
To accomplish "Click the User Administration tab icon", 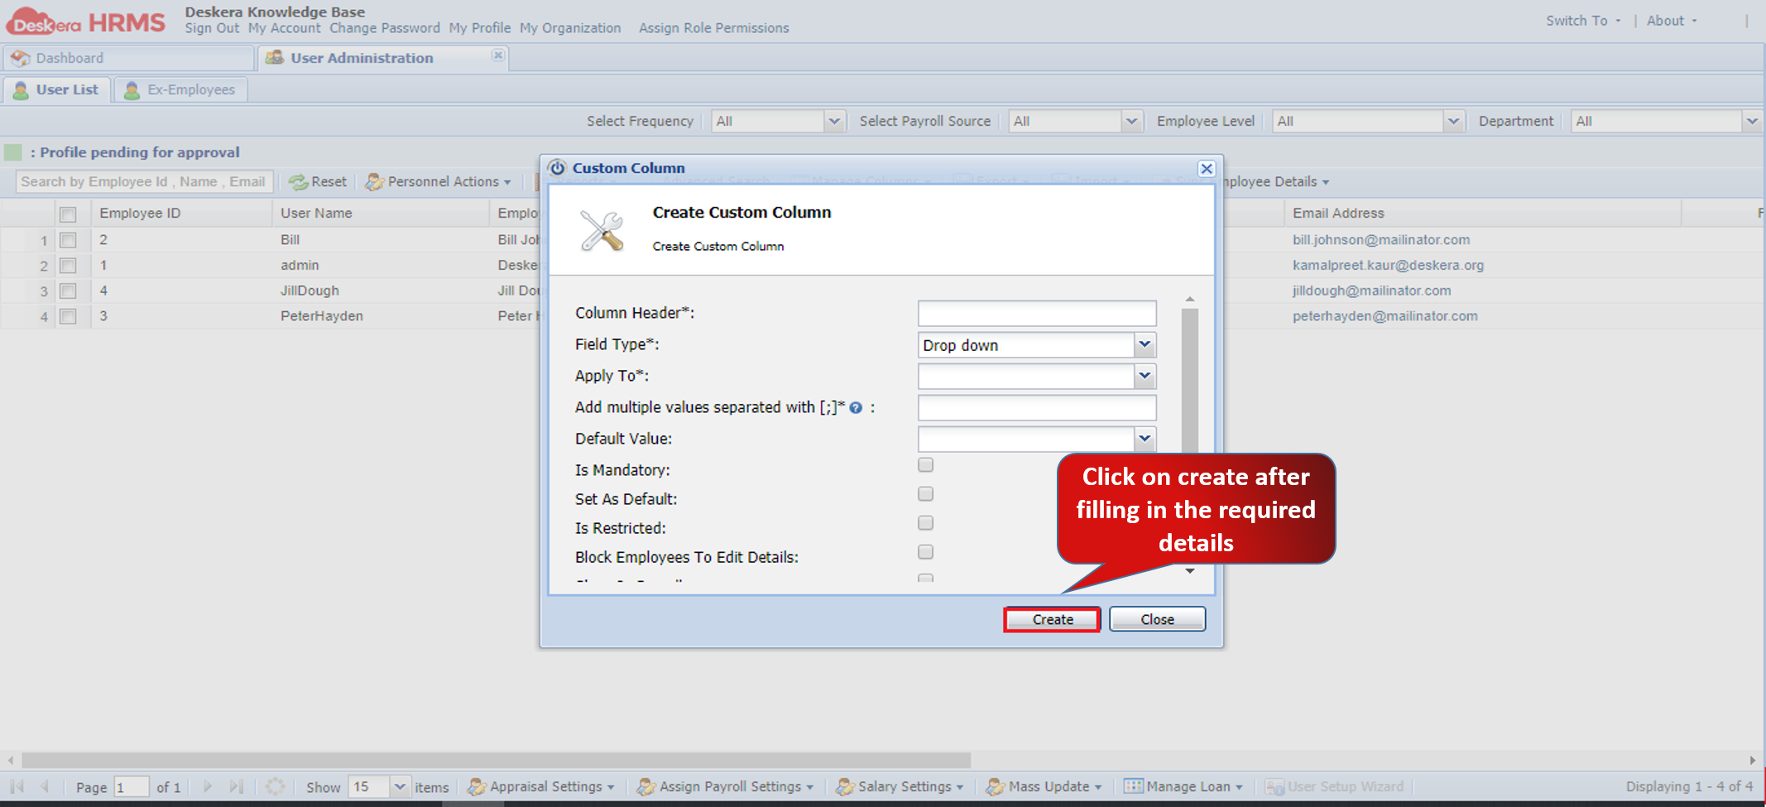I will [x=275, y=57].
